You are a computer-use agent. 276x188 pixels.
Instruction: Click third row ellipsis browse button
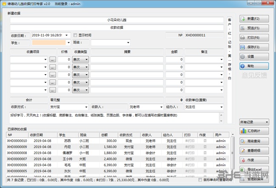[x=53, y=75]
